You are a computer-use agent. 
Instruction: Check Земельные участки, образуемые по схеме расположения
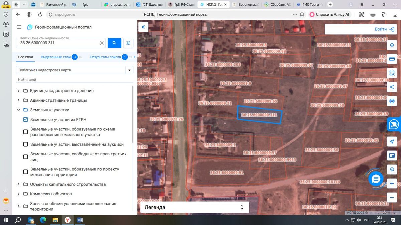[26, 132]
